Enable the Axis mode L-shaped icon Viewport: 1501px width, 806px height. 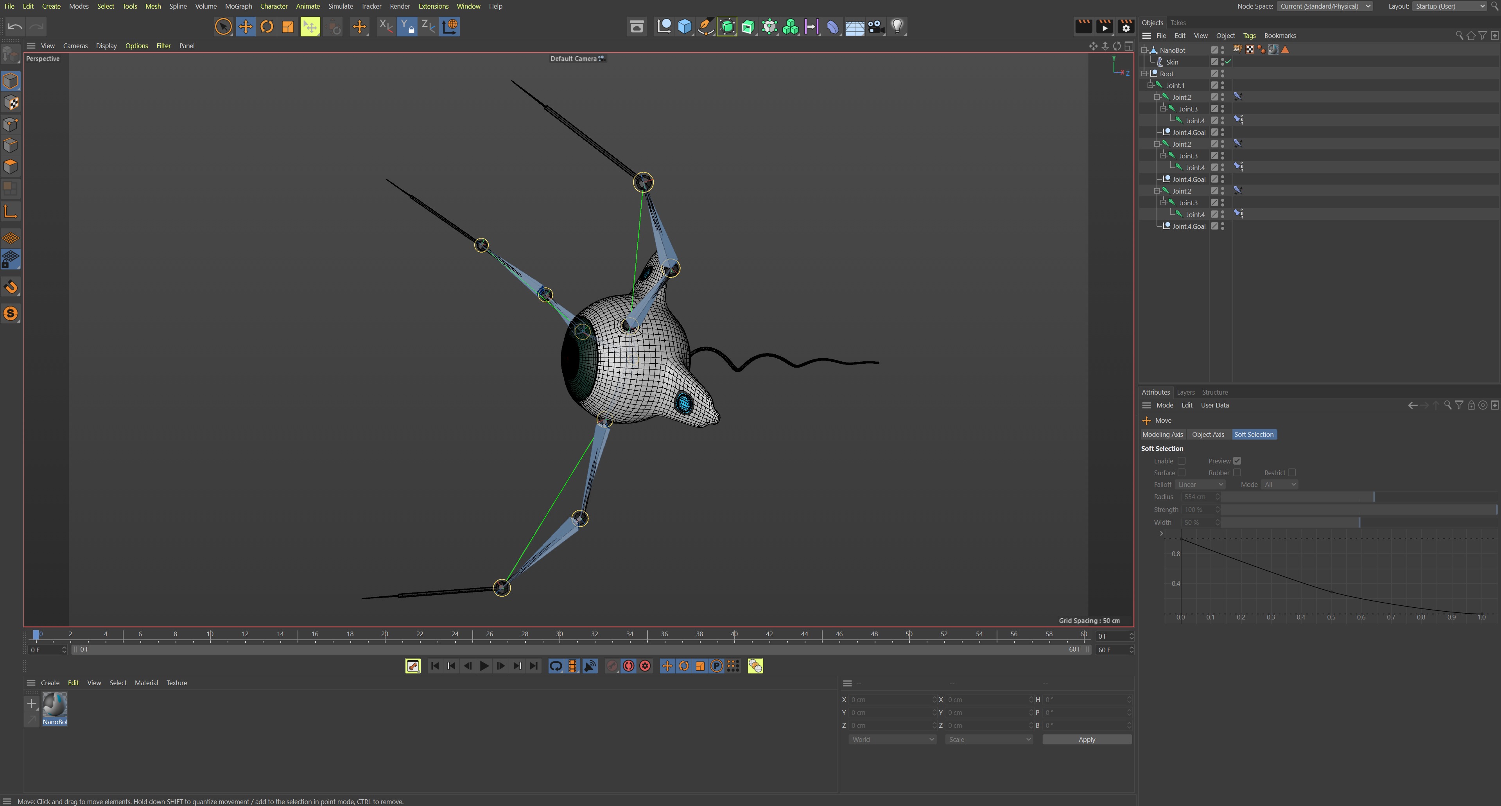point(11,211)
